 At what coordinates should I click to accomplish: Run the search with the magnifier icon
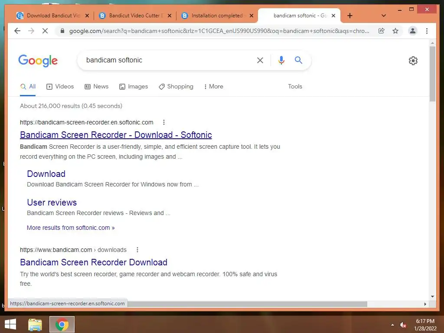click(298, 60)
